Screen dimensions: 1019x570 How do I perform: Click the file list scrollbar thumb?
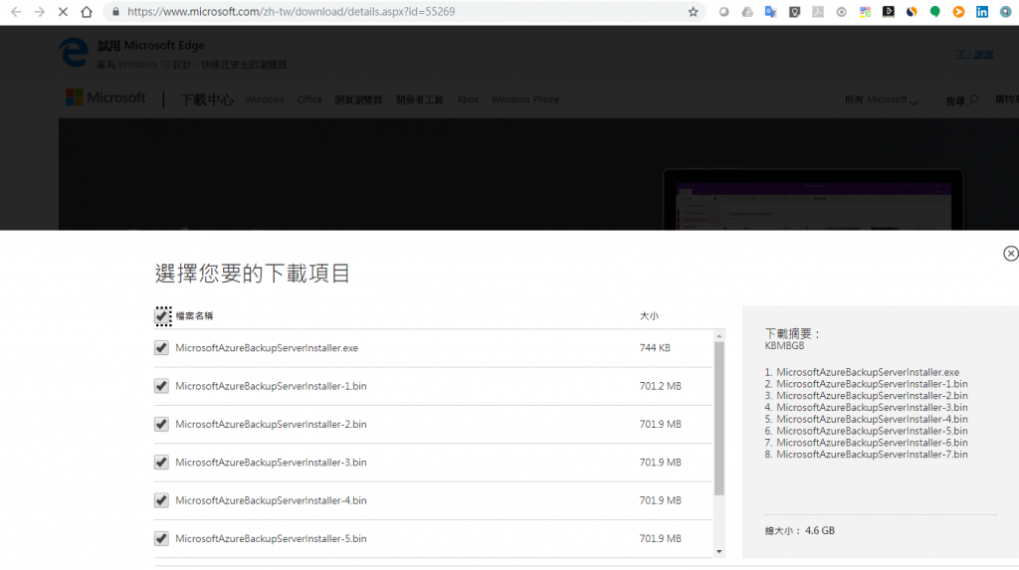point(718,419)
